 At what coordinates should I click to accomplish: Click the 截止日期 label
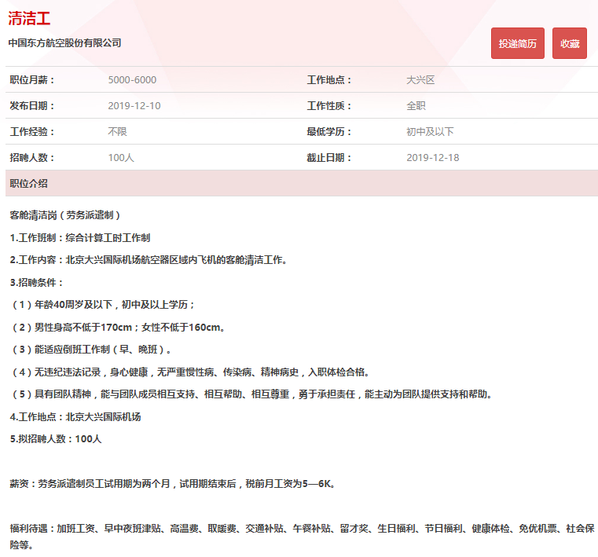[x=329, y=157]
